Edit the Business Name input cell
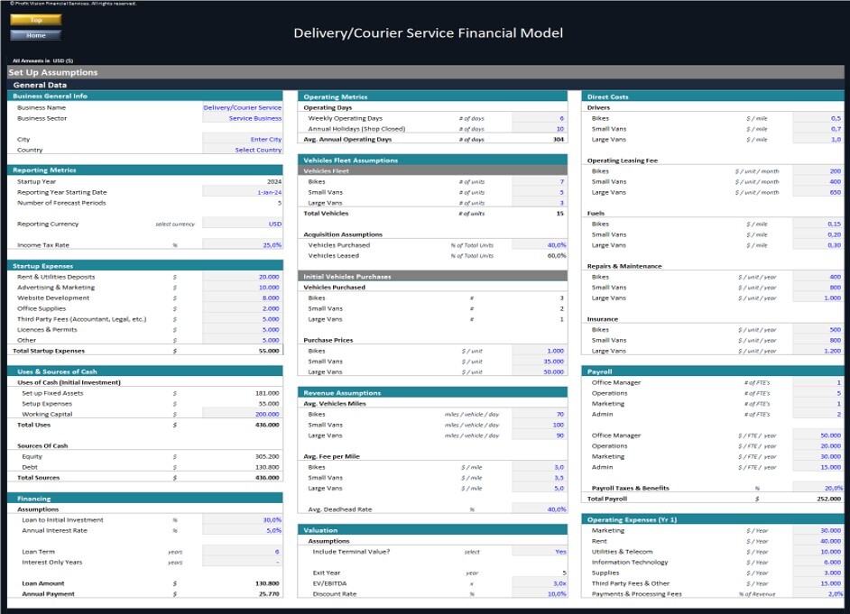The height and width of the screenshot is (614, 850). click(x=243, y=108)
